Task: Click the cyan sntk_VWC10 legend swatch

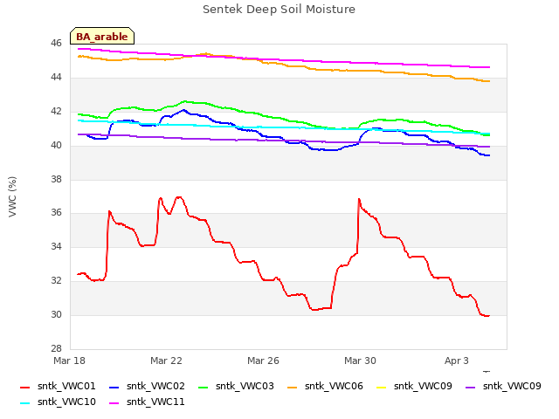Action: (x=25, y=403)
